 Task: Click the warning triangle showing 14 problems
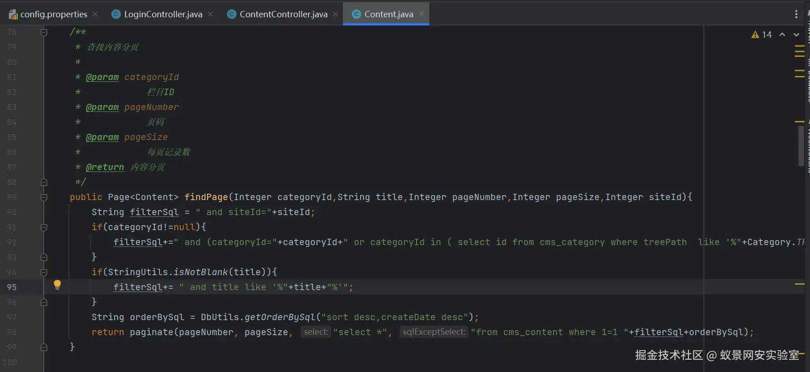pos(755,35)
